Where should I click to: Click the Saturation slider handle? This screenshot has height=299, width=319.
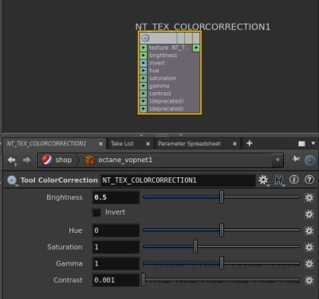195,247
